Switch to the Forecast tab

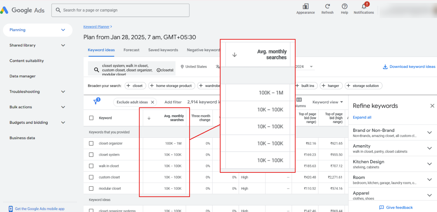coord(131,50)
